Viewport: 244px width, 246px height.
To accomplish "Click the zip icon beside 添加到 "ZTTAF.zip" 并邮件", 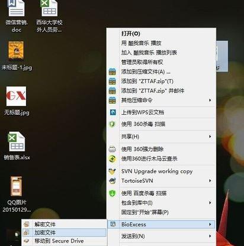I will [113, 90].
